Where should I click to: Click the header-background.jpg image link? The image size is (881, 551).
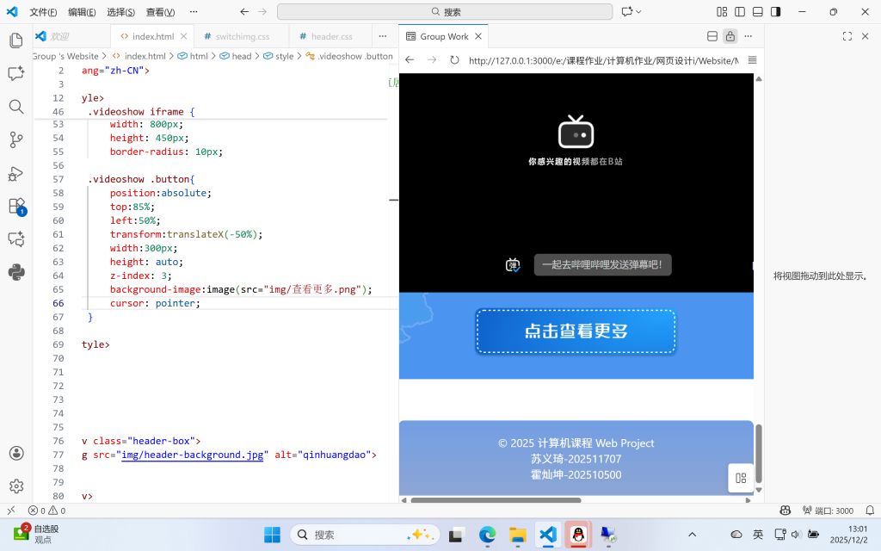click(x=192, y=455)
